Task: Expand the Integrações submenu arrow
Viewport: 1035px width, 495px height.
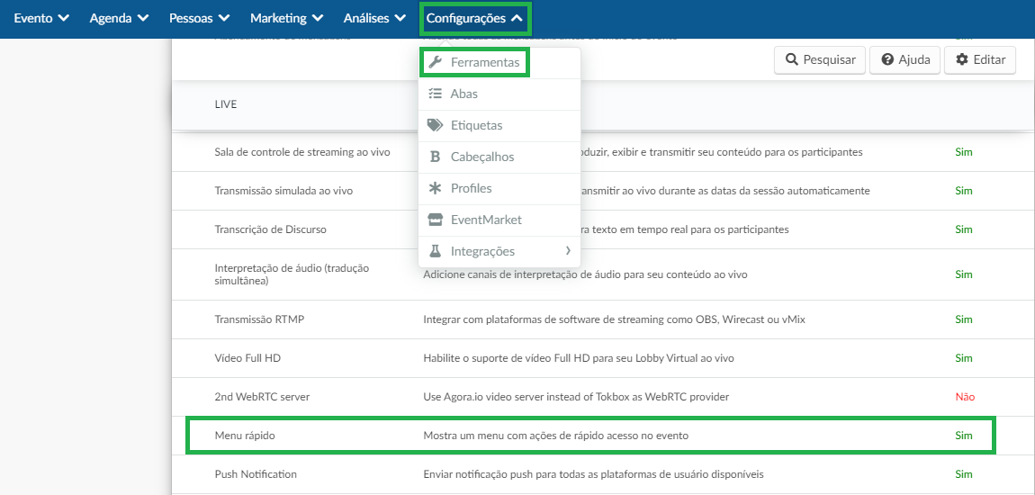Action: point(568,251)
